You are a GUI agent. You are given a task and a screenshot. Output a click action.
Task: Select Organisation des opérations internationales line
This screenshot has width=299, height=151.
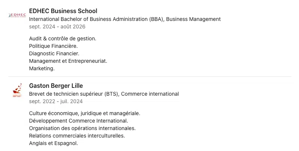click(x=82, y=128)
